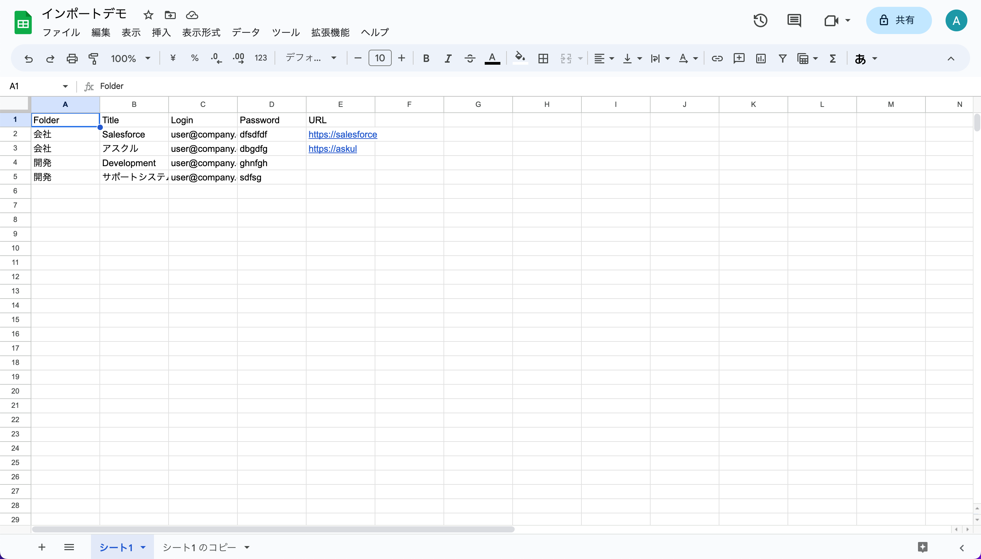Click the 共有 share button

(899, 20)
